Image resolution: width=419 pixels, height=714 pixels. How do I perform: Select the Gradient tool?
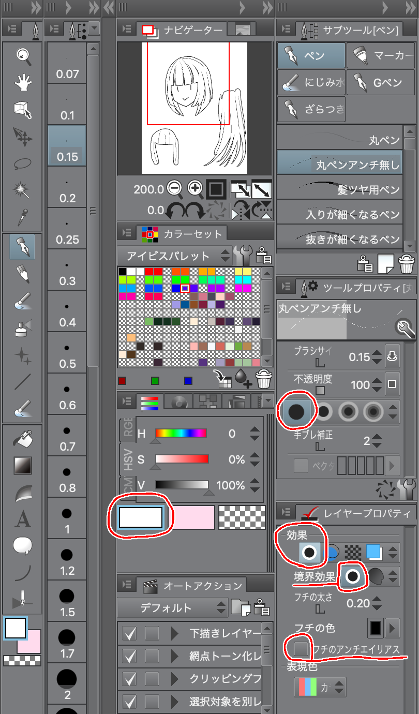pyautogui.click(x=22, y=466)
